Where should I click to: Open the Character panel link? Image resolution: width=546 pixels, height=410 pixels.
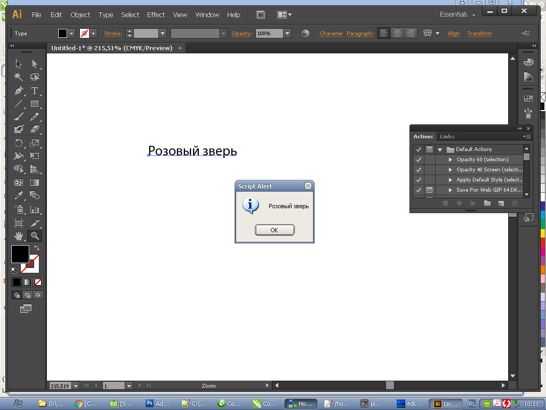click(x=331, y=34)
